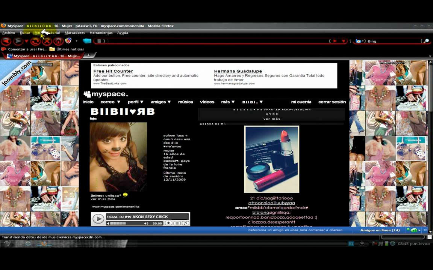Screen dimensions: 433x270
Task: Open Amigos en línea (14) chat list
Action: 380,230
